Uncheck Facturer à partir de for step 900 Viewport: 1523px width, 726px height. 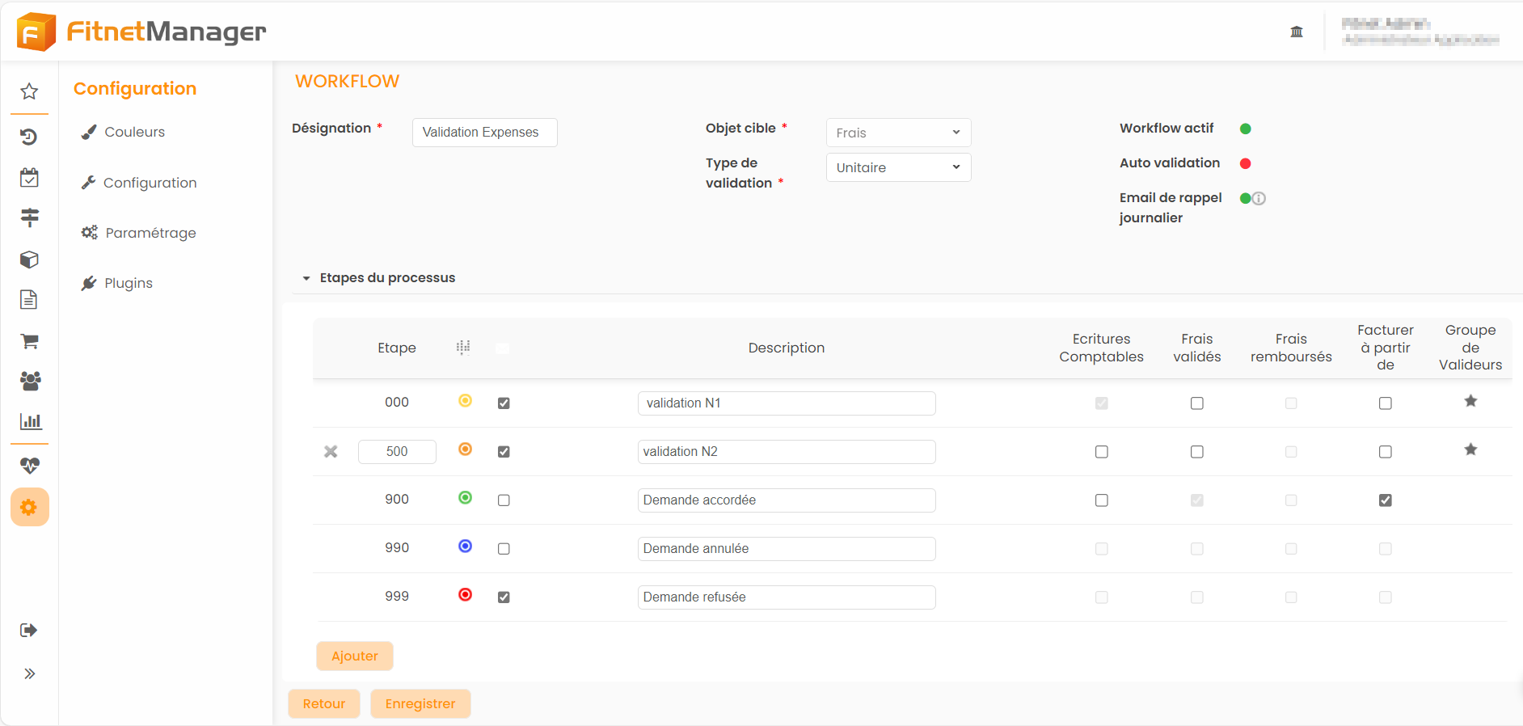click(1386, 500)
